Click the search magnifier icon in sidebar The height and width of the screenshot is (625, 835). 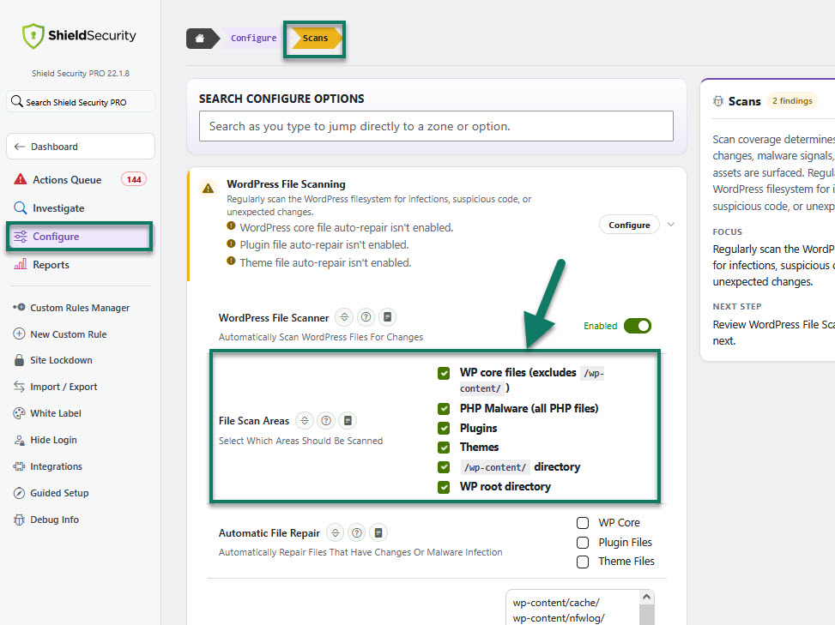click(x=17, y=102)
